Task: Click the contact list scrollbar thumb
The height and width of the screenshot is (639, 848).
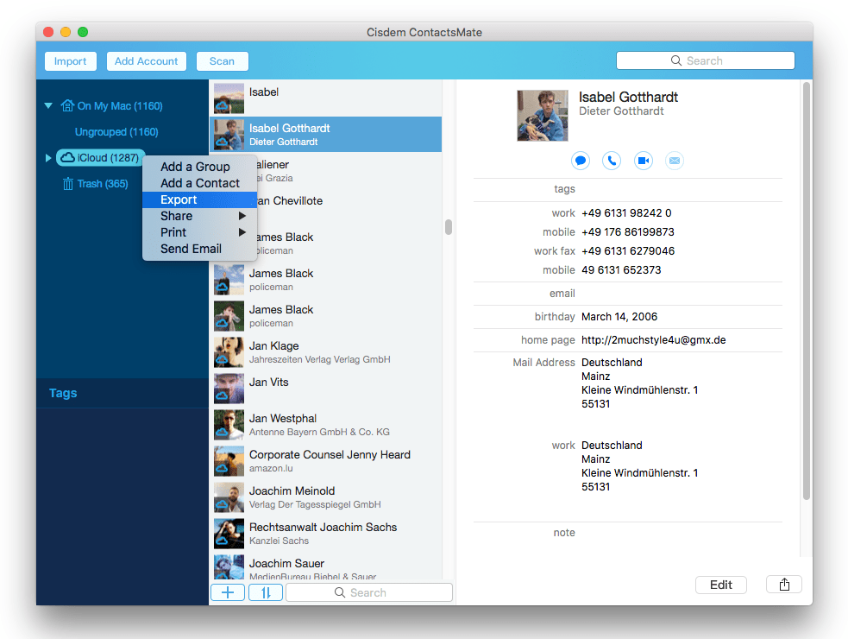Action: [449, 227]
